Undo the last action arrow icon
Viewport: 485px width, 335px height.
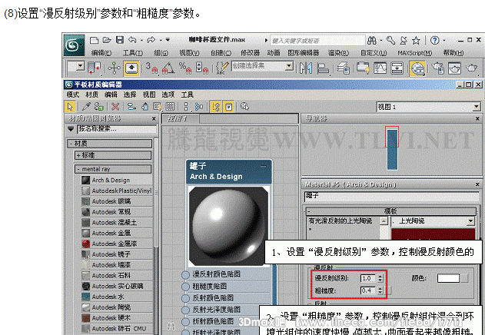click(132, 40)
